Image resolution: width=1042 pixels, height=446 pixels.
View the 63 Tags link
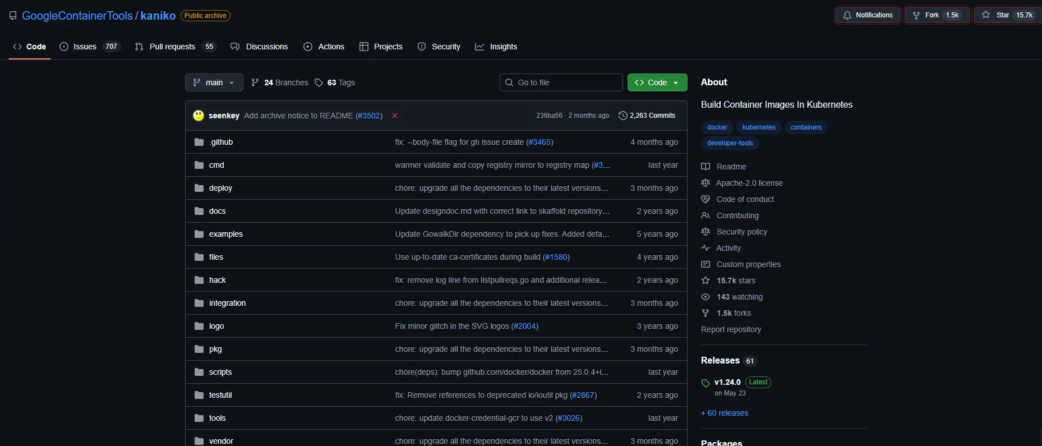pos(335,82)
